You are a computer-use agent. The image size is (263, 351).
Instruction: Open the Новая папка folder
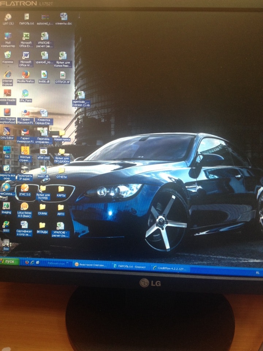coord(62,135)
